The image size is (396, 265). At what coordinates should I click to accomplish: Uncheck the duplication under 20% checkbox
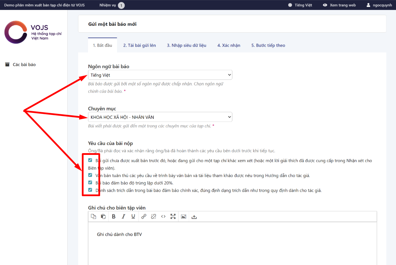pyautogui.click(x=90, y=182)
